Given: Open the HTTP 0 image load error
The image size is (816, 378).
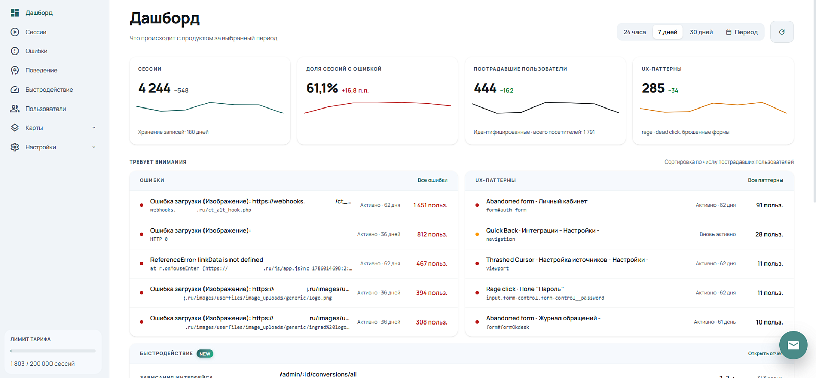Looking at the screenshot, I should pos(294,234).
